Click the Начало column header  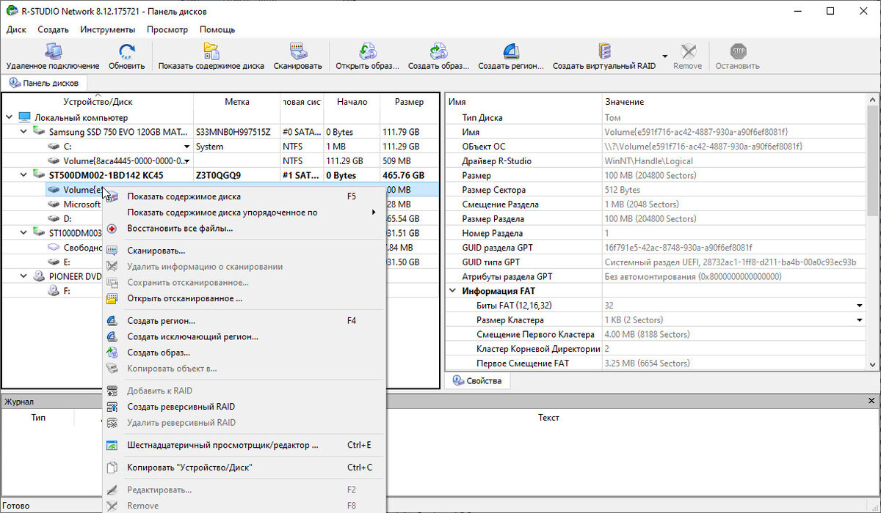[352, 102]
